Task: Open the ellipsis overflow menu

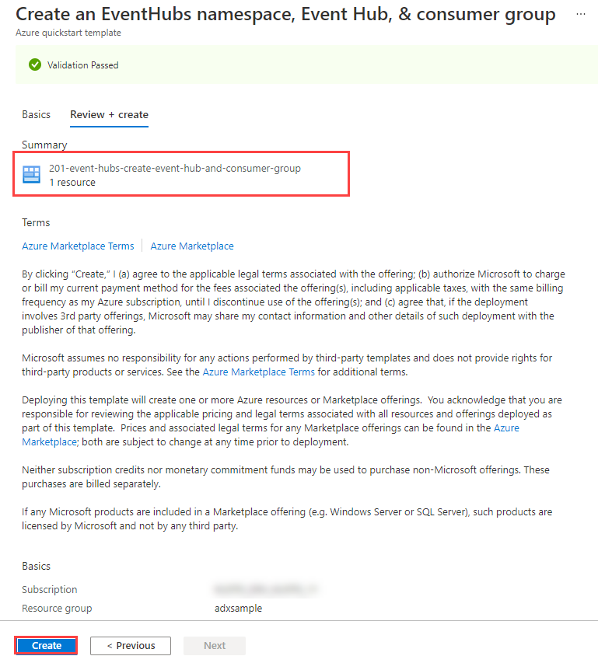Action: coord(580,14)
